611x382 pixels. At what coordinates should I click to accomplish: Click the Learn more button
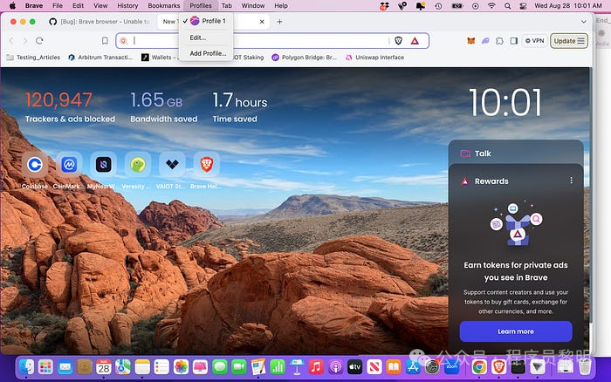516,331
